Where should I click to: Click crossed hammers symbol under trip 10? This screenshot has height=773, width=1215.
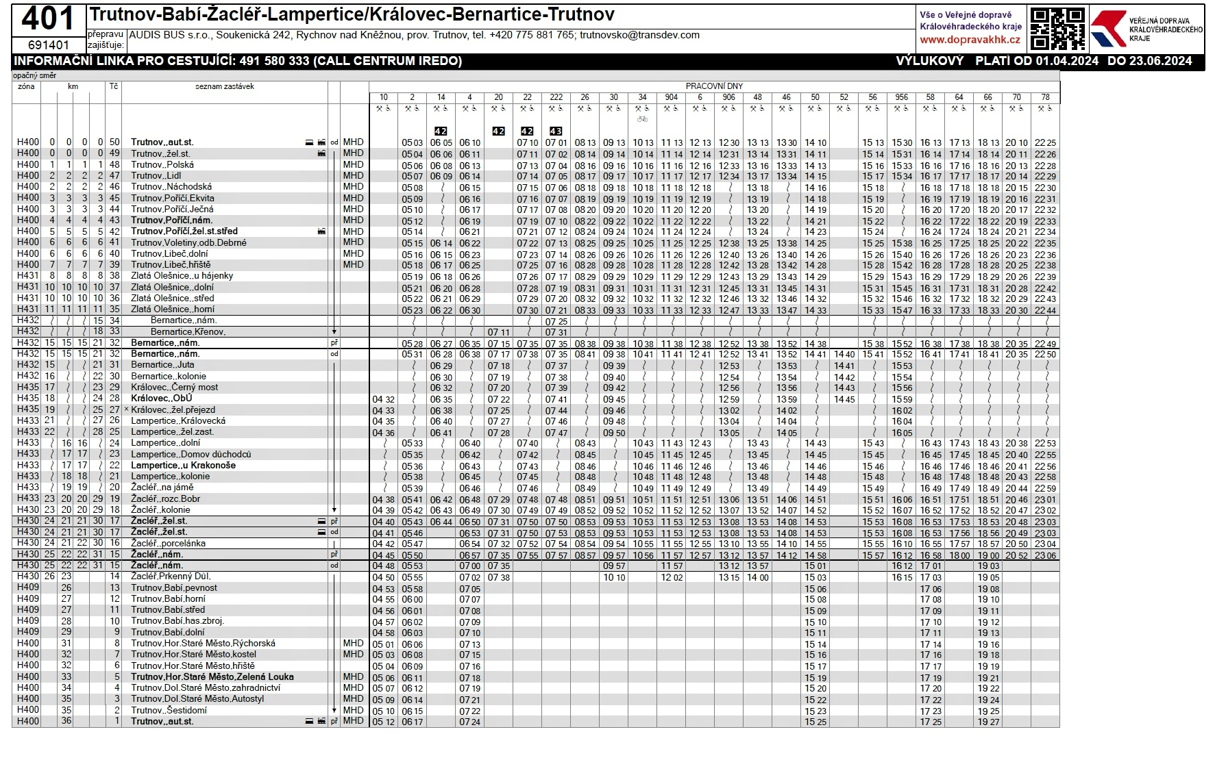380,108
